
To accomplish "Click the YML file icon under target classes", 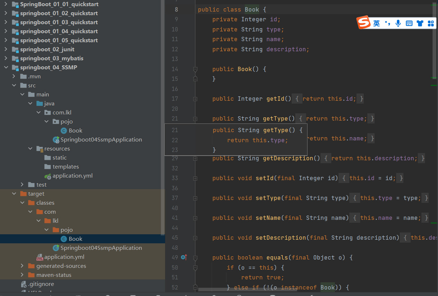I will click(x=40, y=257).
